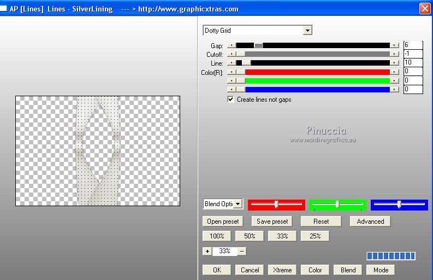Click right arrow of red Color slider
The image size is (433, 280).
[x=394, y=72]
